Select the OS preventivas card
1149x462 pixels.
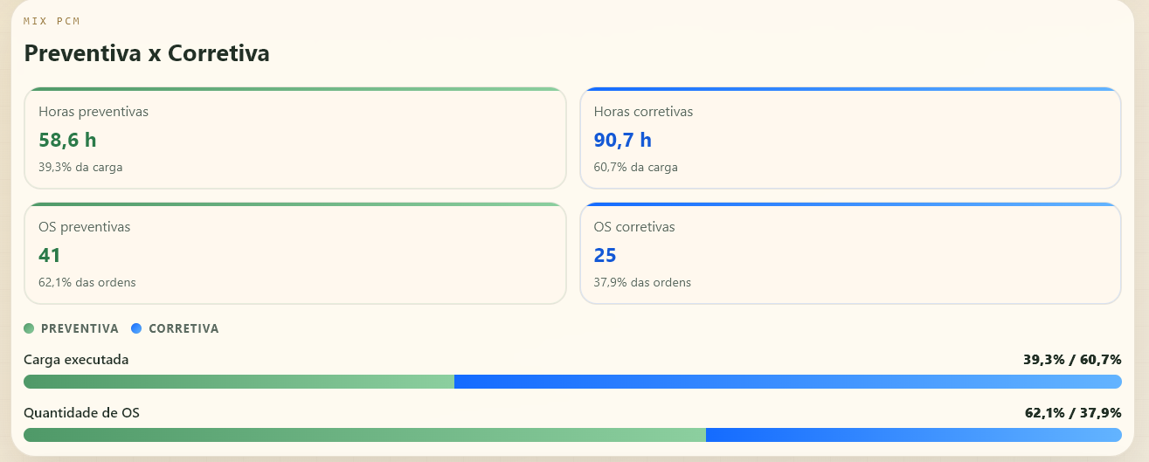tap(294, 254)
